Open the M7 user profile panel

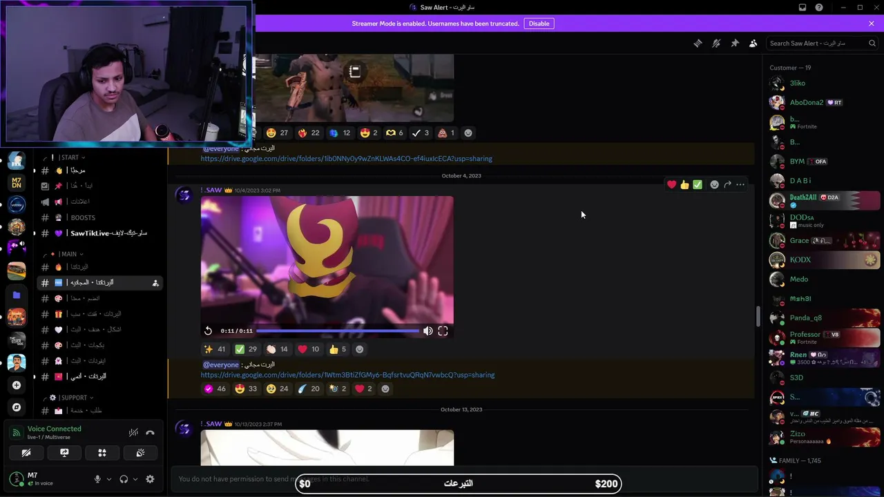pyautogui.click(x=47, y=479)
